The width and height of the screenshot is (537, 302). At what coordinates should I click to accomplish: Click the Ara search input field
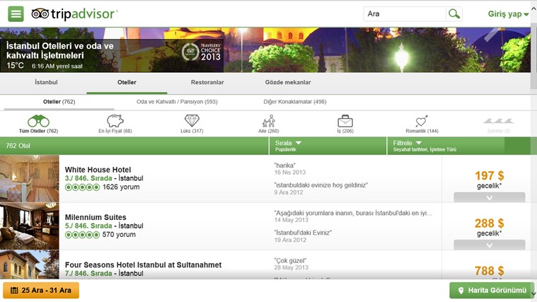pyautogui.click(x=405, y=14)
